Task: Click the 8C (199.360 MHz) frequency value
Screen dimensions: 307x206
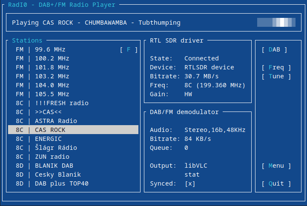Action: pyautogui.click(x=215, y=85)
